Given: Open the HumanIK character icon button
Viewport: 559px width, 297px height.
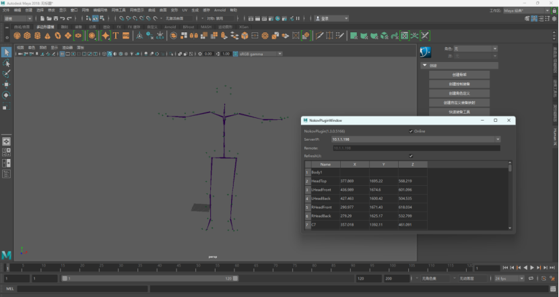Looking at the screenshot, I should pyautogui.click(x=426, y=52).
